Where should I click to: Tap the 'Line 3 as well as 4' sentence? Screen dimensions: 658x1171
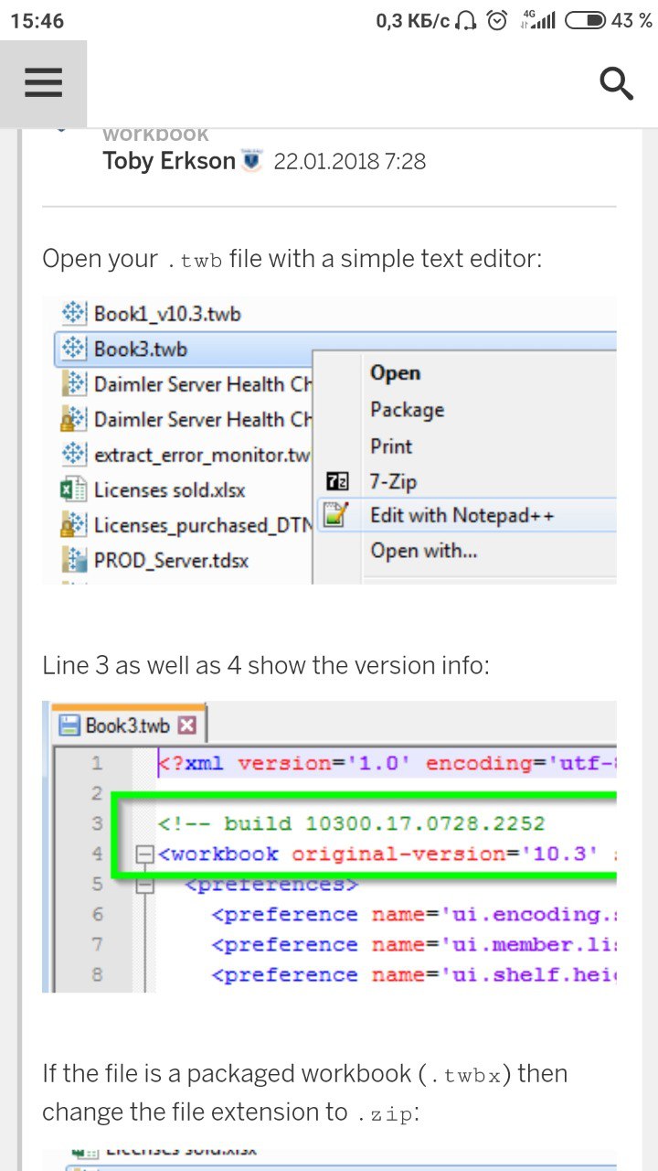(x=266, y=665)
